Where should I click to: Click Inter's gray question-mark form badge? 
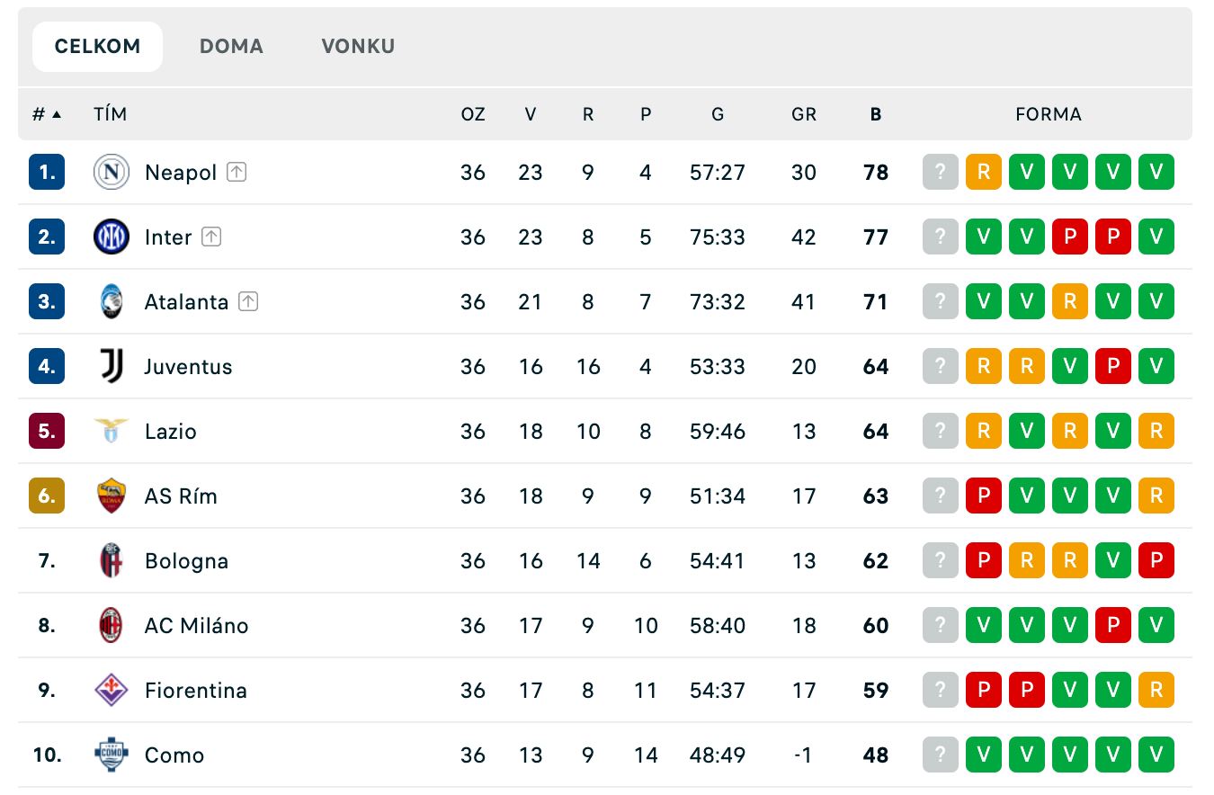click(941, 237)
